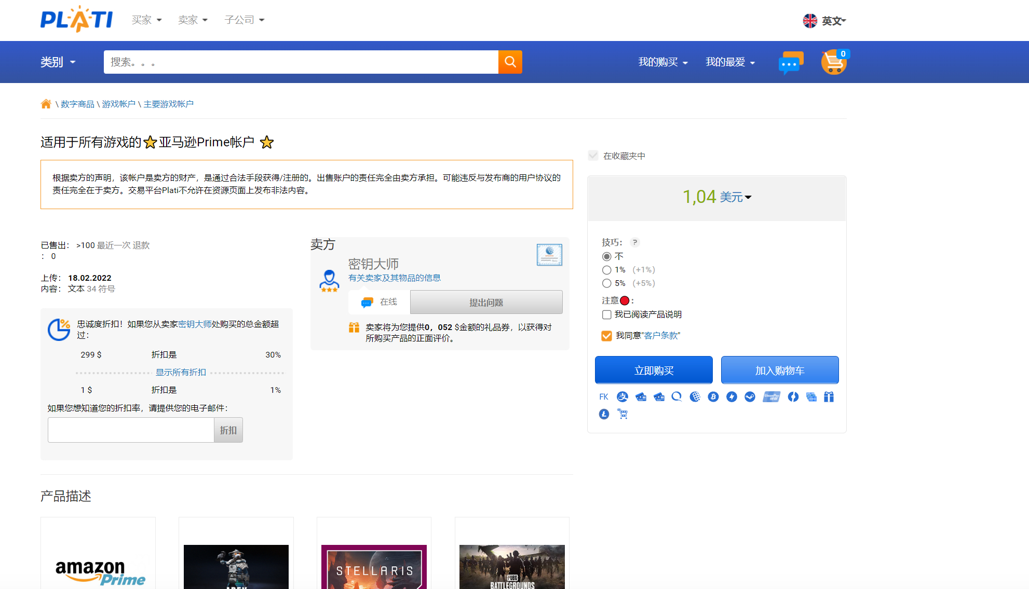Go to home via breadcrumb house icon
Screen dimensions: 1029x589
46,104
